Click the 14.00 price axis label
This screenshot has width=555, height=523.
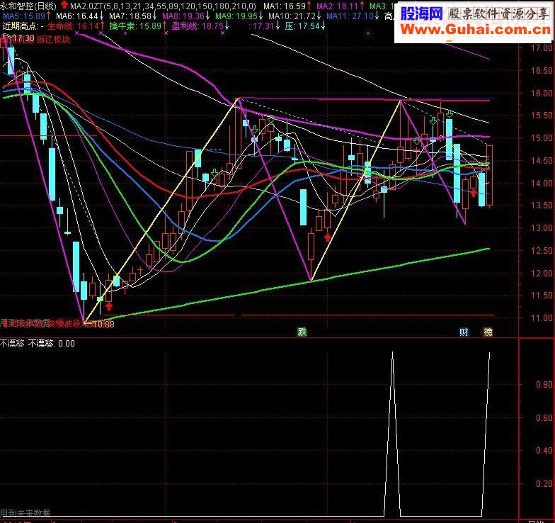click(x=541, y=183)
